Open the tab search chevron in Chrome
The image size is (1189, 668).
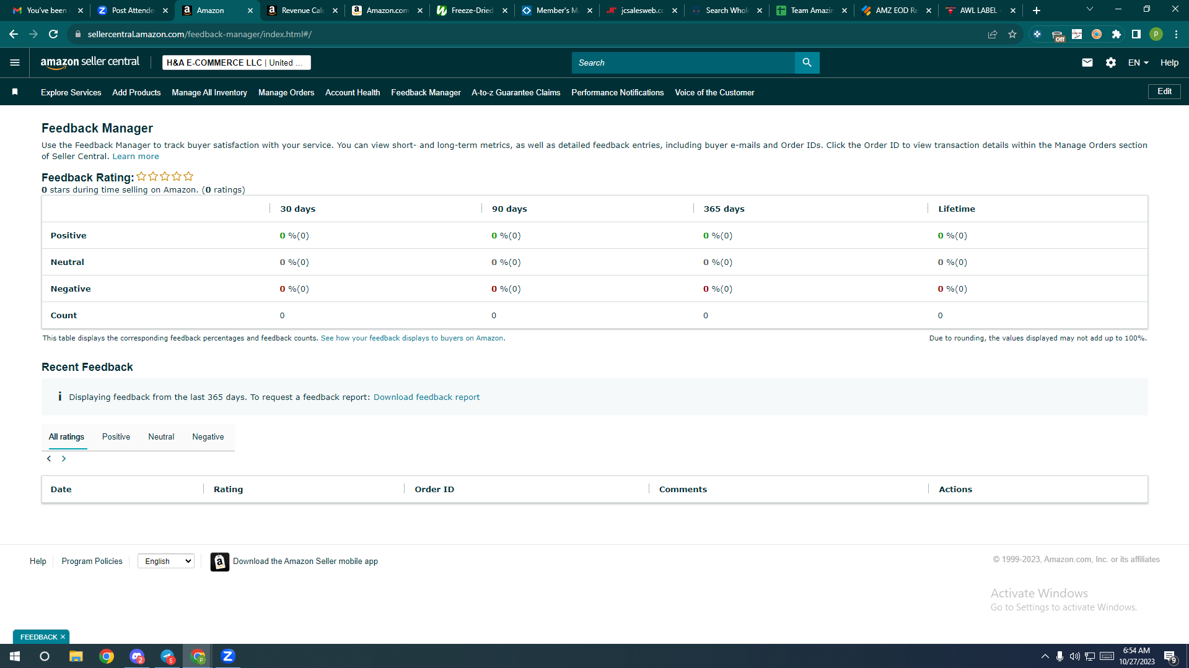[1090, 9]
